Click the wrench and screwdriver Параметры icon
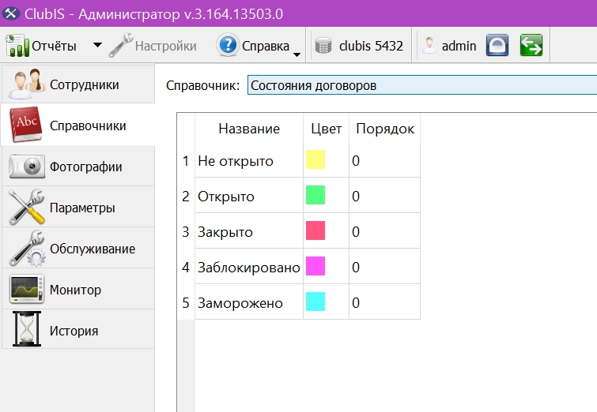This screenshot has height=412, width=597. coord(27,207)
